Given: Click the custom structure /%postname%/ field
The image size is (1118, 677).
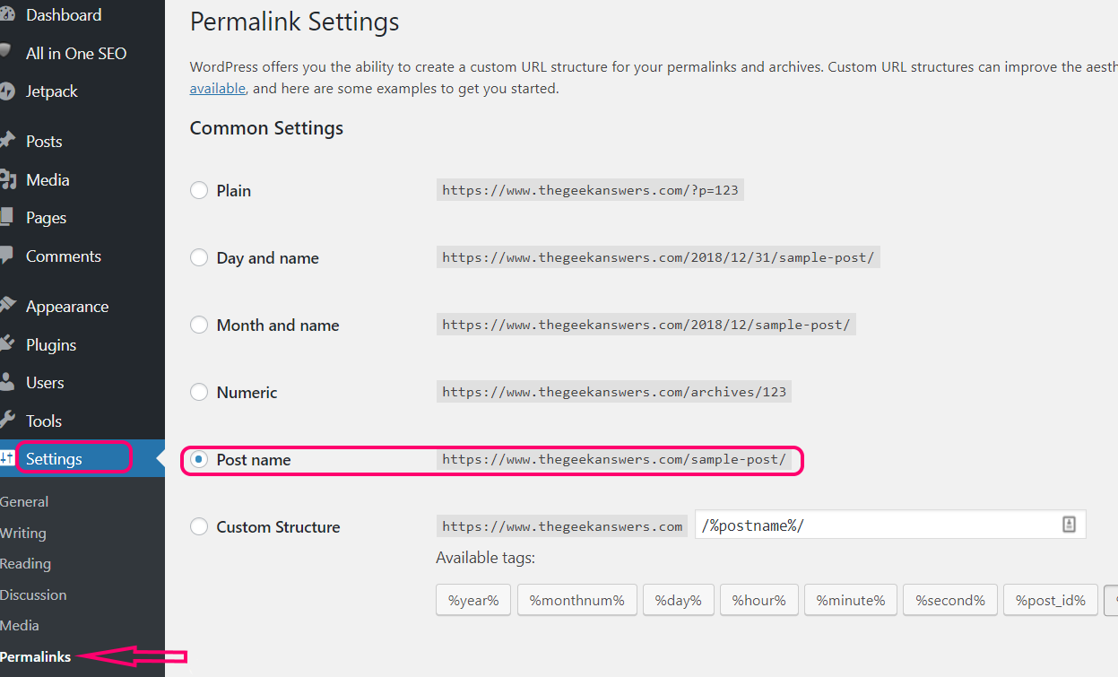Looking at the screenshot, I should [x=890, y=525].
